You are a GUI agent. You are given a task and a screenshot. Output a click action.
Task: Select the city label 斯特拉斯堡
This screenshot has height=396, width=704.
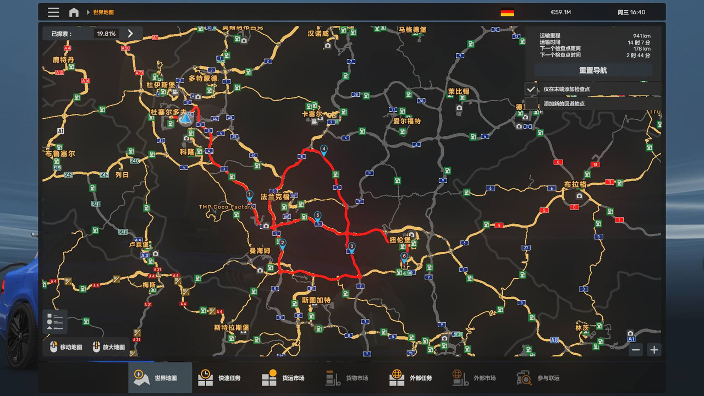(x=231, y=327)
